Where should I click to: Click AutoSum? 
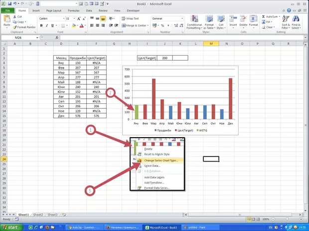(x=271, y=17)
